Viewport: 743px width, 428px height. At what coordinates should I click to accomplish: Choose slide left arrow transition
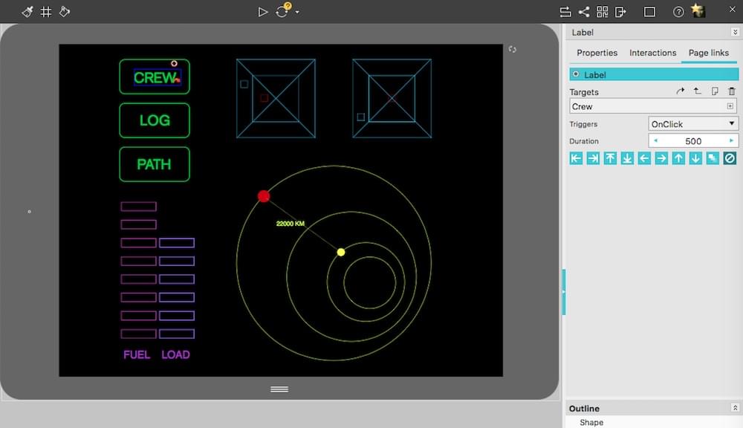pyautogui.click(x=644, y=158)
